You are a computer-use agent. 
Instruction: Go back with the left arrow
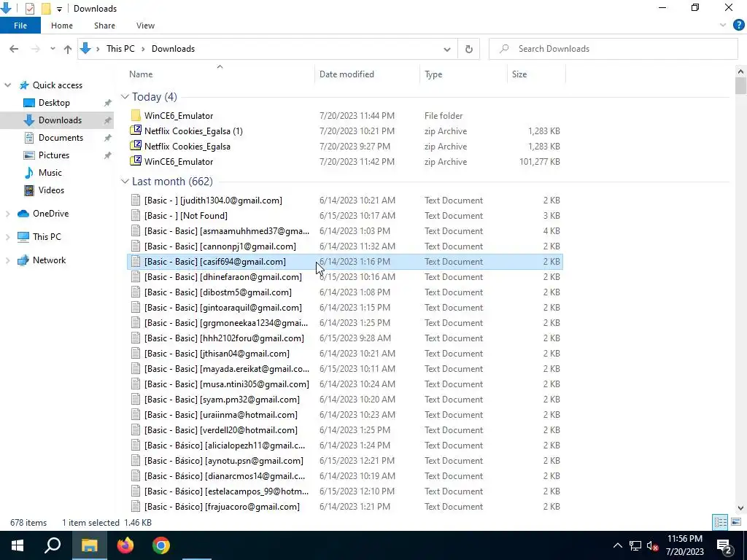point(14,49)
